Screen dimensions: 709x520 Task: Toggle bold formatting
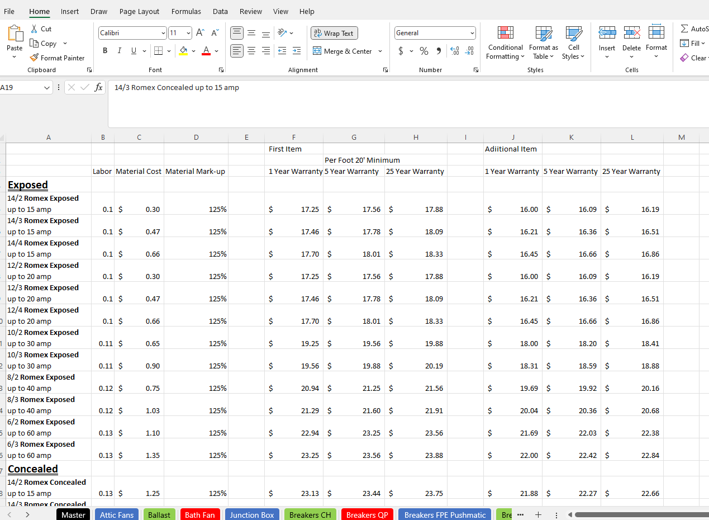(105, 50)
